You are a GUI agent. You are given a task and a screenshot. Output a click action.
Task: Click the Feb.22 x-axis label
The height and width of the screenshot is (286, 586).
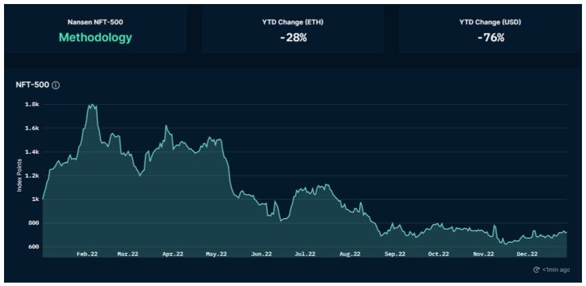tap(88, 254)
